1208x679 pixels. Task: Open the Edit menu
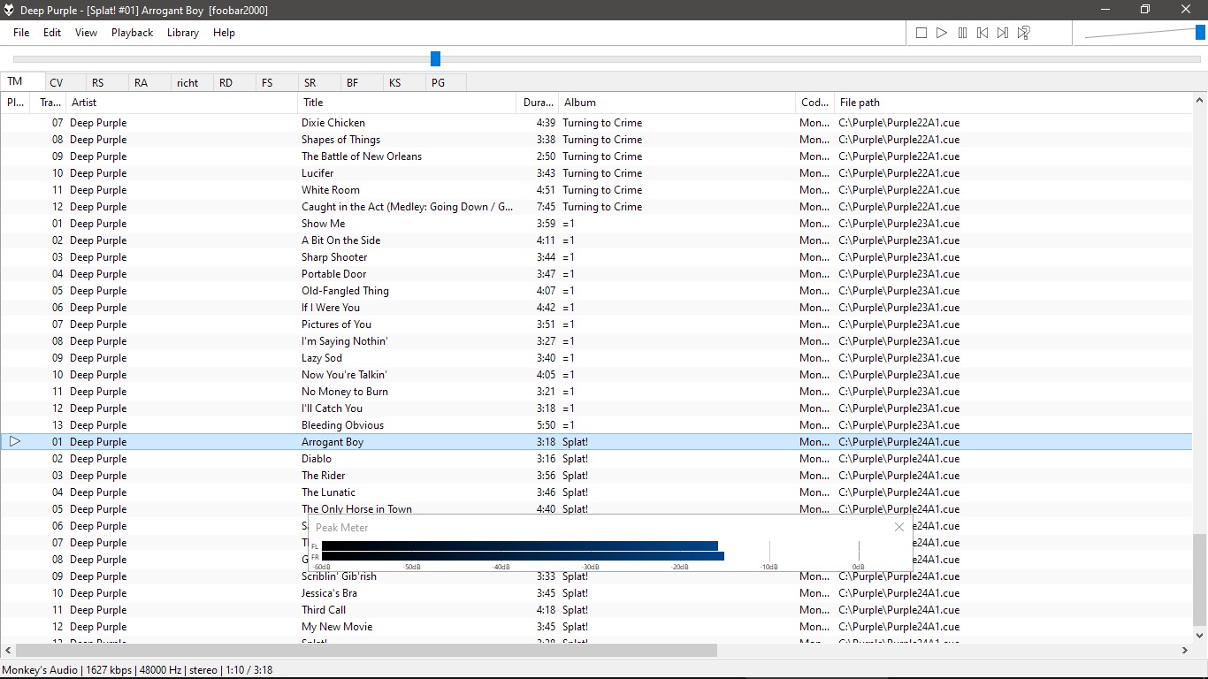(x=52, y=33)
